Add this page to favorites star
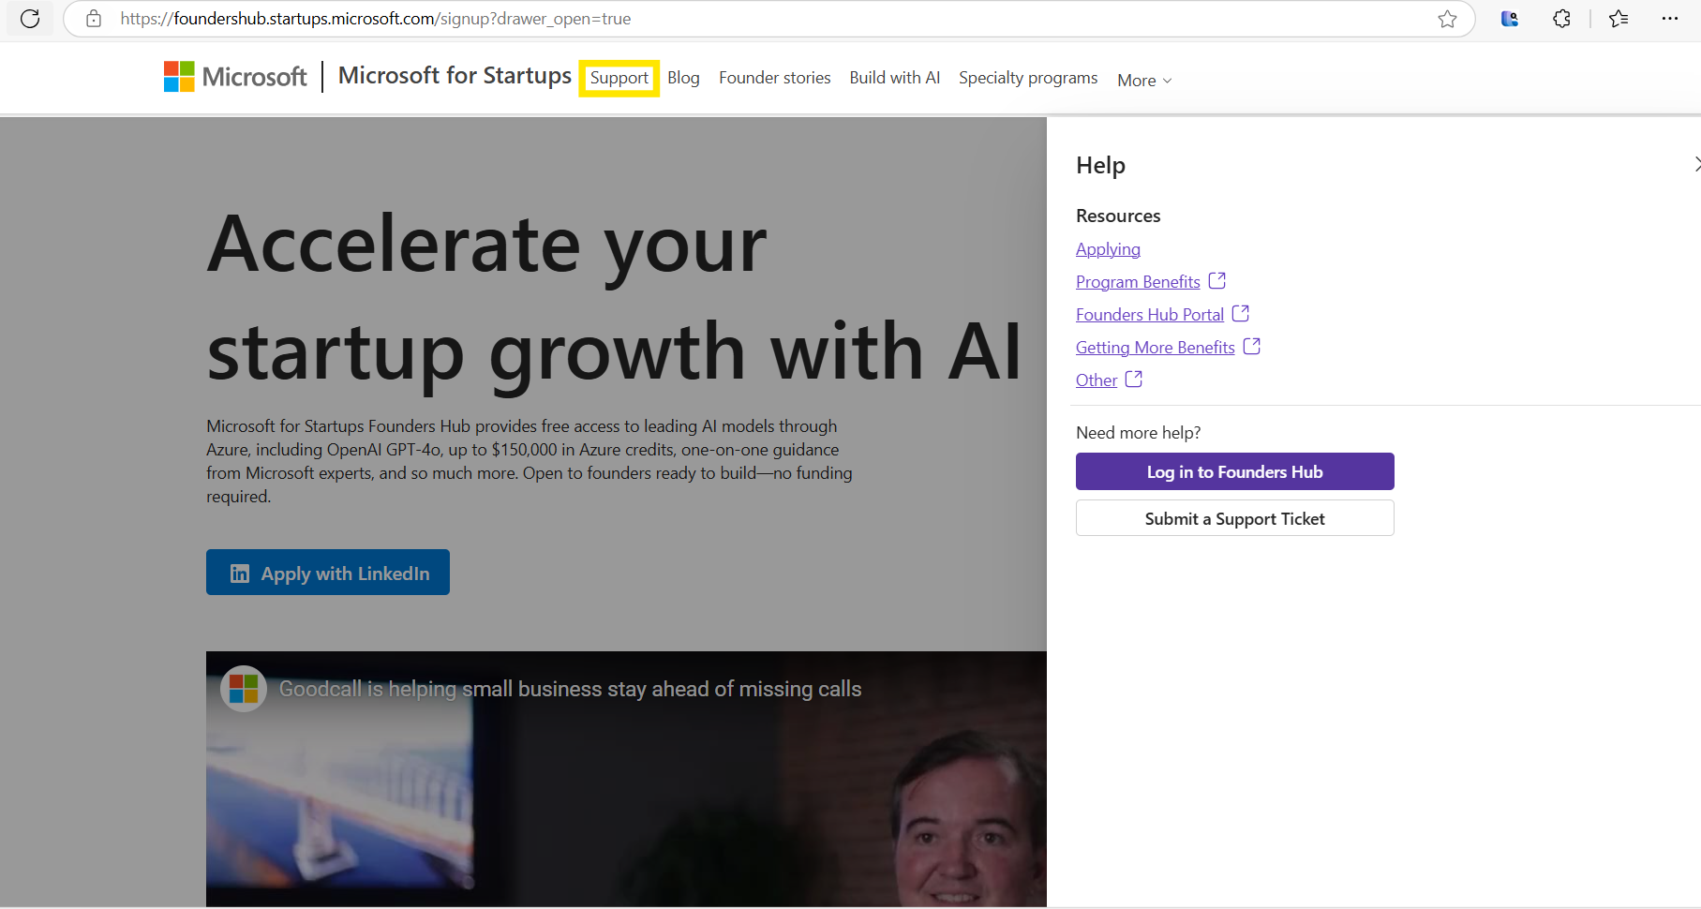1701x909 pixels. coord(1447,19)
